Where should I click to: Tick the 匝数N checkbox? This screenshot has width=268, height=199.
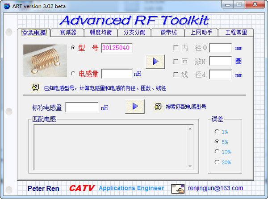coord(176,61)
